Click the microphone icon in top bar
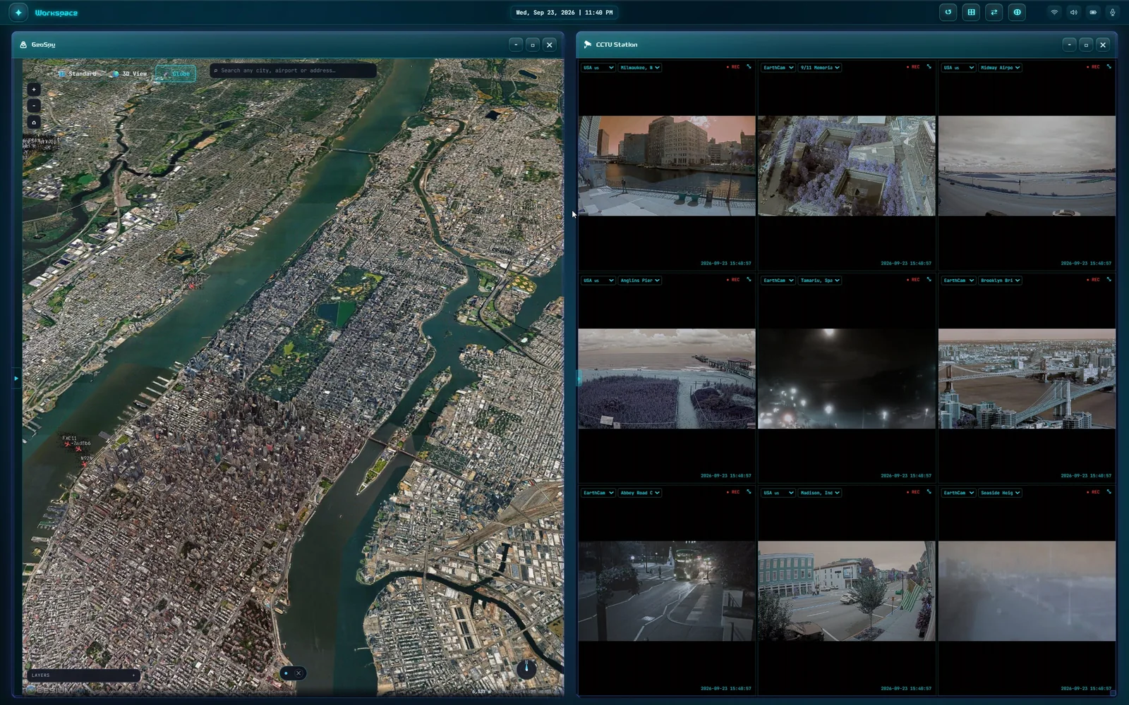 pos(1113,12)
